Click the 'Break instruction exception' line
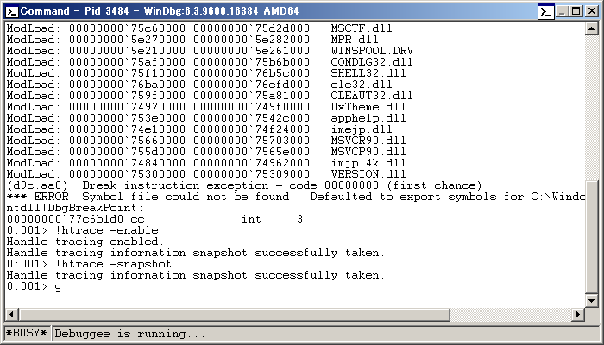The image size is (604, 345). (244, 185)
